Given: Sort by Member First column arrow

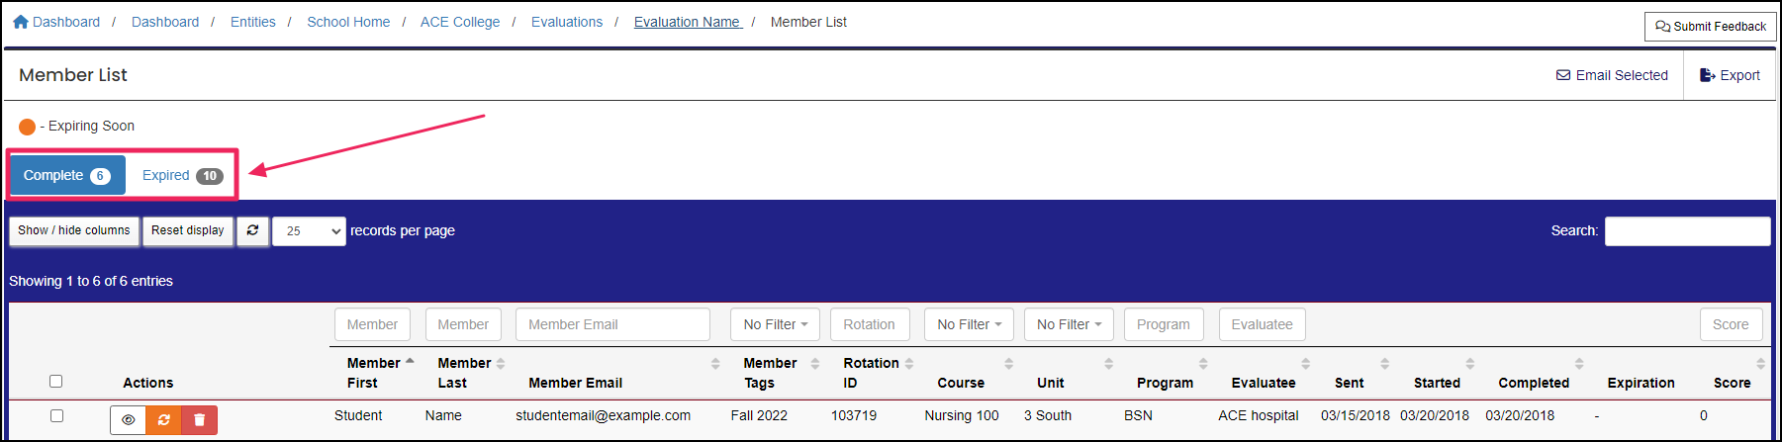Looking at the screenshot, I should [410, 363].
